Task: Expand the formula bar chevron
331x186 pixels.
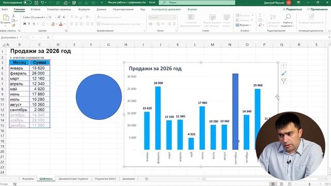Action: [329, 37]
